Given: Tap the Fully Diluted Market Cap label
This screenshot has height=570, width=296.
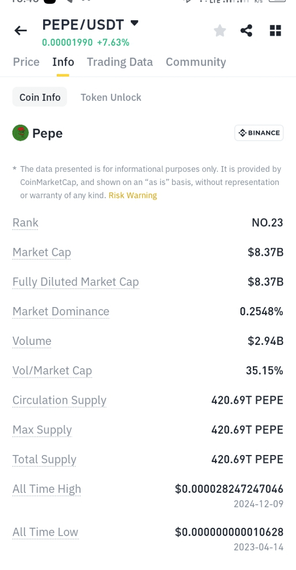Looking at the screenshot, I should coord(76,282).
